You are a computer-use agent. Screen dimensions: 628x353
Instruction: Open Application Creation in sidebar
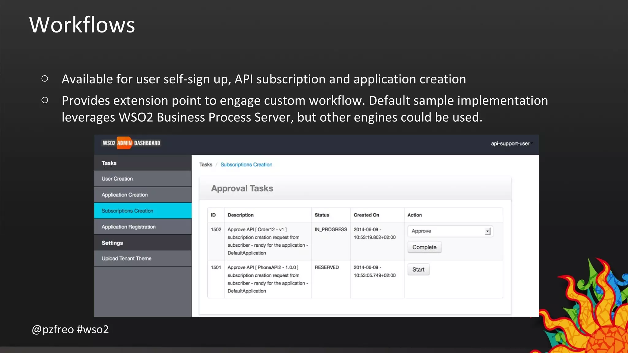click(143, 195)
